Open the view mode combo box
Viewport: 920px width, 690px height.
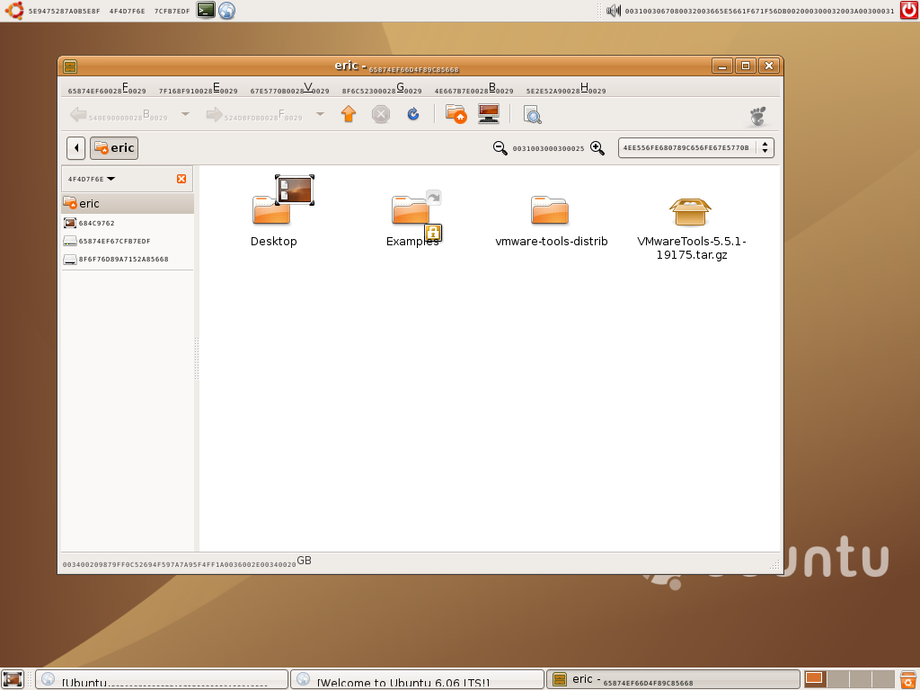(696, 148)
